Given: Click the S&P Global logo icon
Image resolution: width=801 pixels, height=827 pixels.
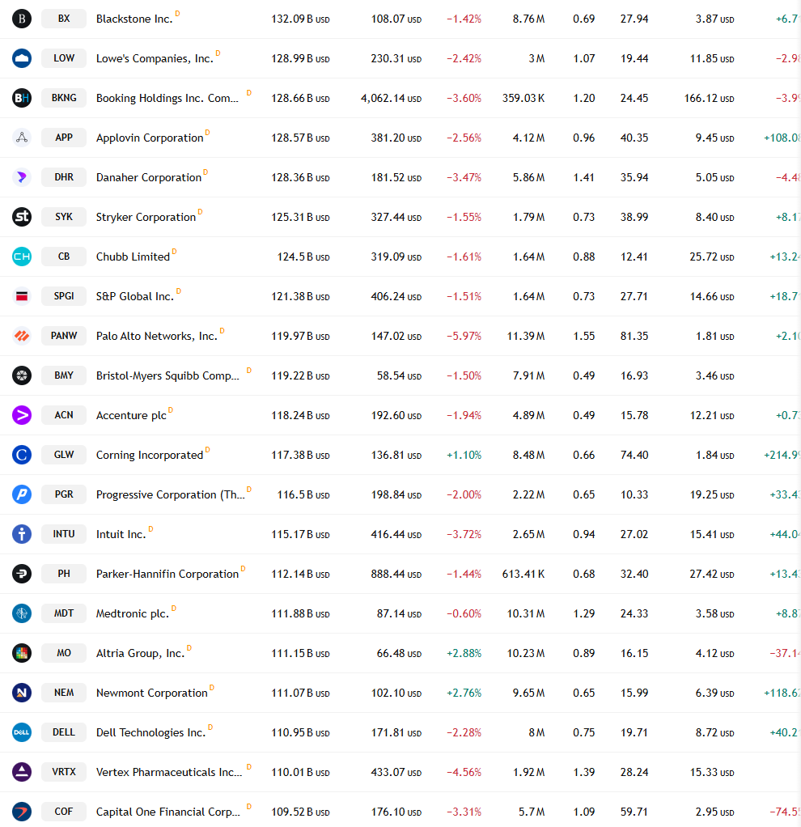Looking at the screenshot, I should click(22, 296).
